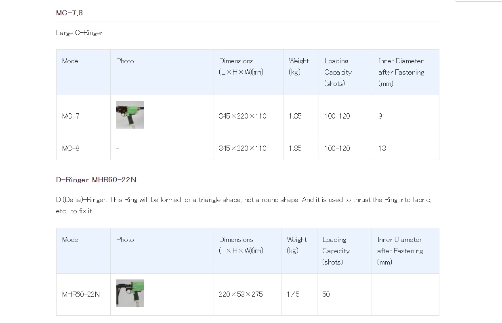Select the MC-8 weight value 1.85
This screenshot has width=502, height=323.
[295, 148]
